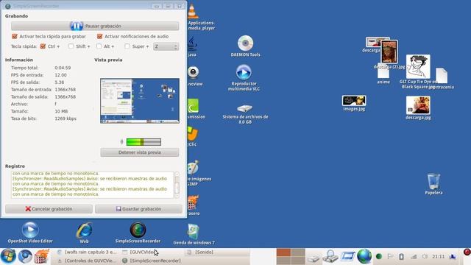Toggle Activar notificaciones de audio checkbox

click(x=100, y=36)
